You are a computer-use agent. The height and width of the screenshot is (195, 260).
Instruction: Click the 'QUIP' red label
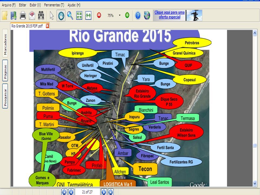click(188, 65)
